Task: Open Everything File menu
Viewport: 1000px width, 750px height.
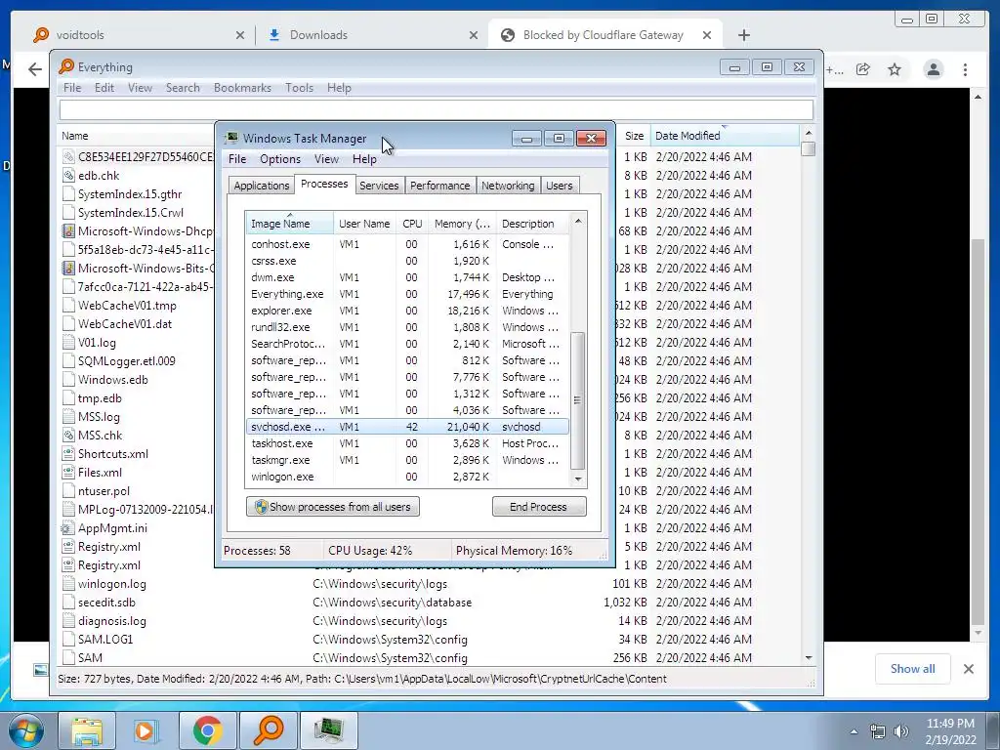Action: tap(72, 87)
